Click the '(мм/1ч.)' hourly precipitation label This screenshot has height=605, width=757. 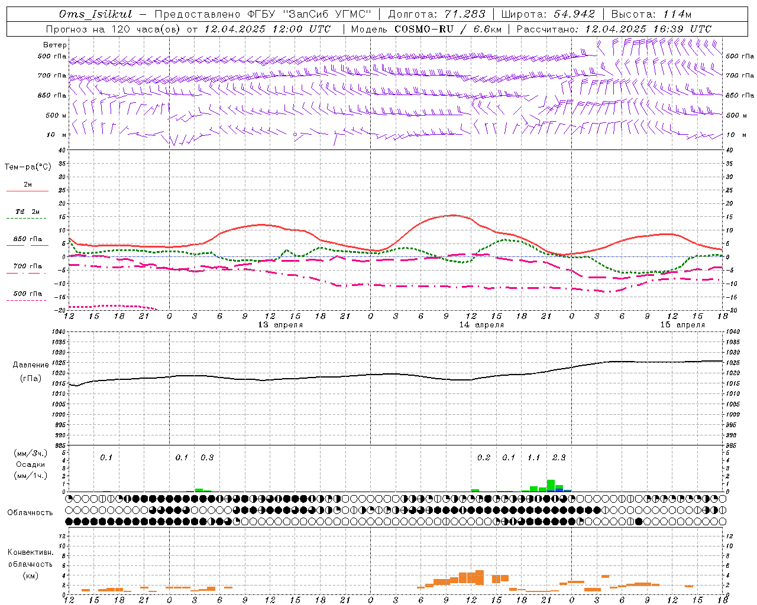[x=31, y=476]
